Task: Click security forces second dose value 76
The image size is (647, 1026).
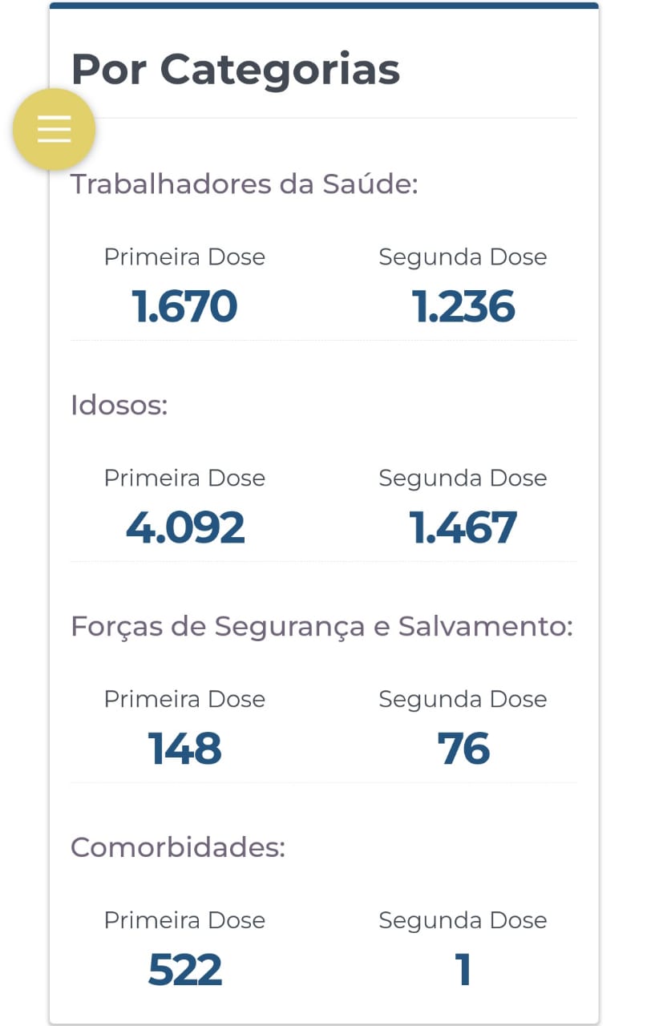Action: pyautogui.click(x=463, y=749)
